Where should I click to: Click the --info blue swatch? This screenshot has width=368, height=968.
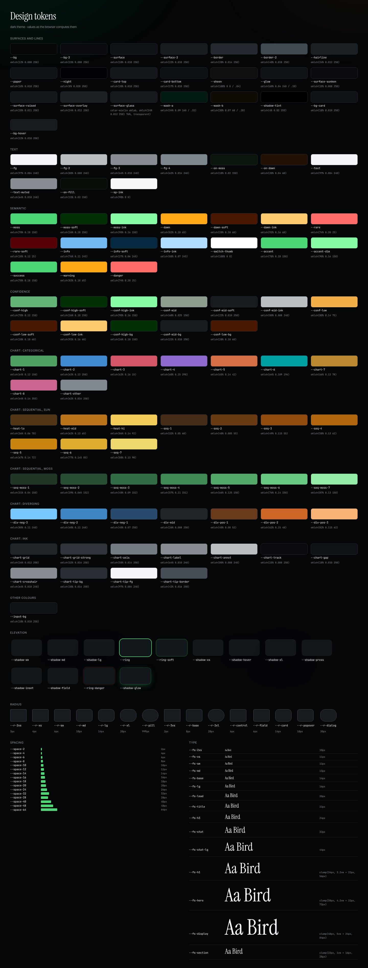[84, 243]
